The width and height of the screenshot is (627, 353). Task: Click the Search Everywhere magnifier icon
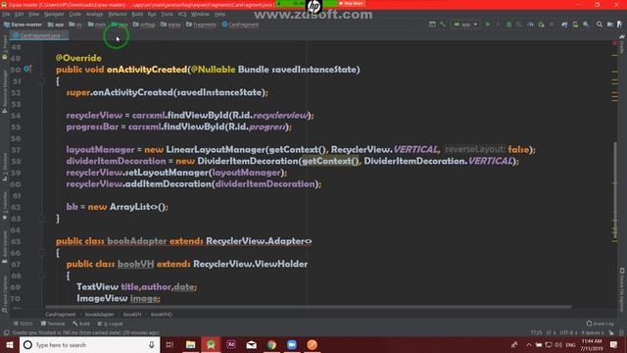click(599, 25)
